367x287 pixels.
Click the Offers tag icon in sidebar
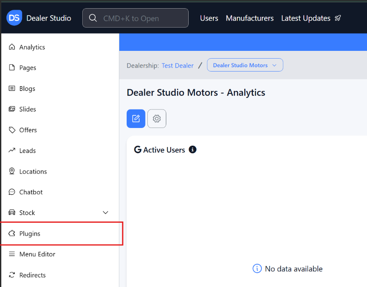12,130
